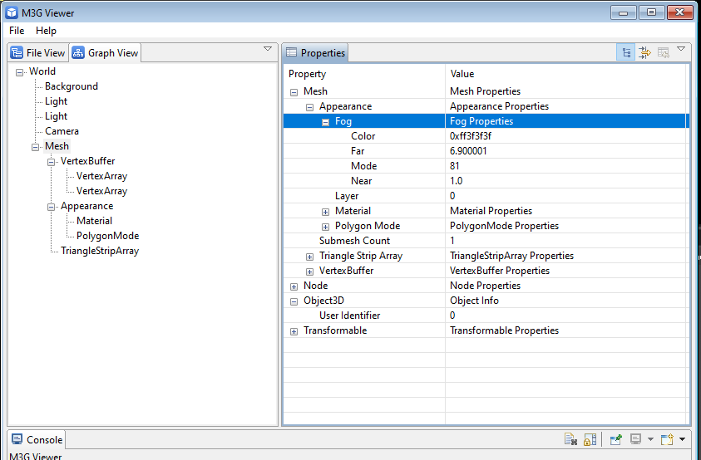This screenshot has height=460, width=701.
Task: Maximize the M3G Viewer window
Action: [651, 12]
